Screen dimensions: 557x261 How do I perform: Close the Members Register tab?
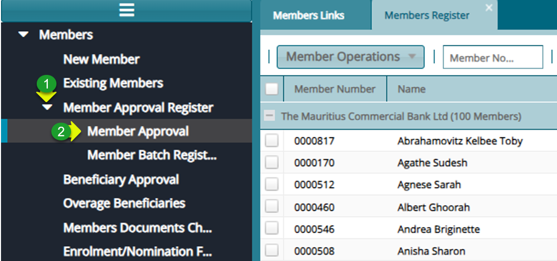pyautogui.click(x=489, y=8)
